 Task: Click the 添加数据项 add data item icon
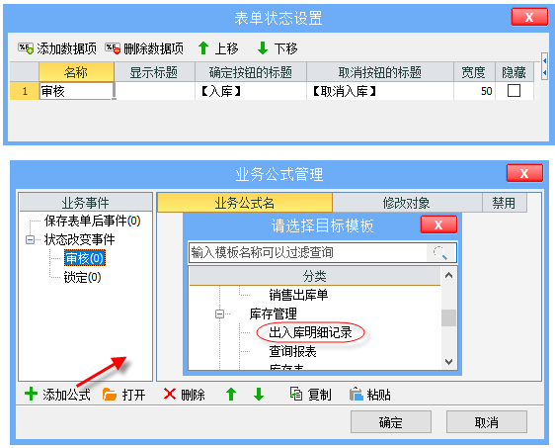(26, 48)
